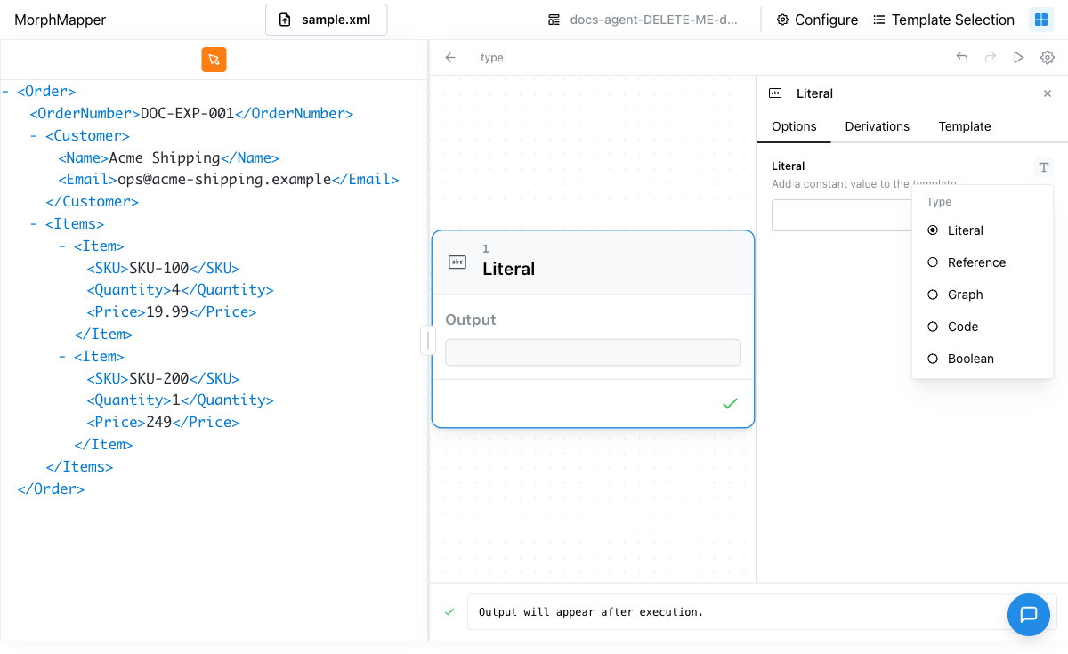Collapse the second Item node with SKU-200
Screen dimensions: 1068x654
pos(63,357)
